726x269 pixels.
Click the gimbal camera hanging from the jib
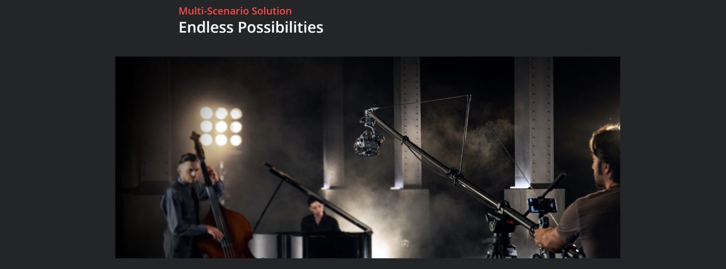pyautogui.click(x=369, y=138)
